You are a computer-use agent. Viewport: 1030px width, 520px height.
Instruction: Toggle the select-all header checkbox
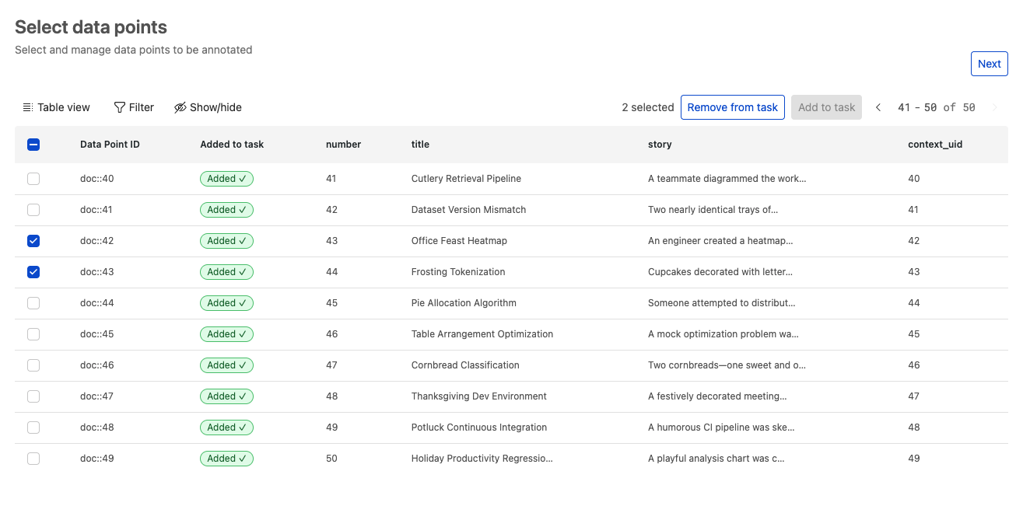(33, 145)
